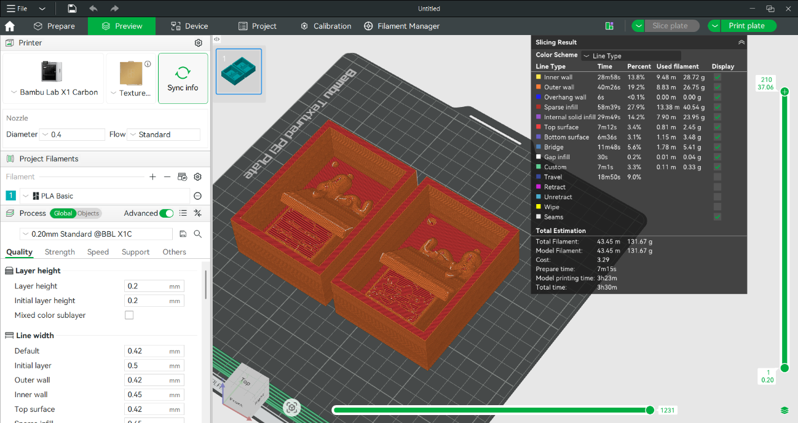
Task: Toggle Inner wall display checkbox
Action: tap(717, 77)
